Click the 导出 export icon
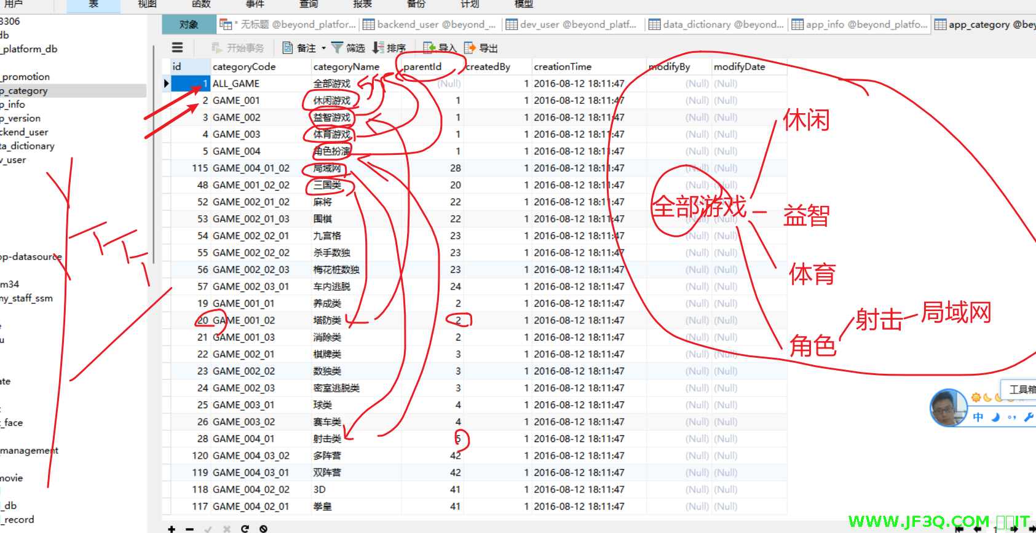Screen dimensions: 1036x533 pos(470,47)
